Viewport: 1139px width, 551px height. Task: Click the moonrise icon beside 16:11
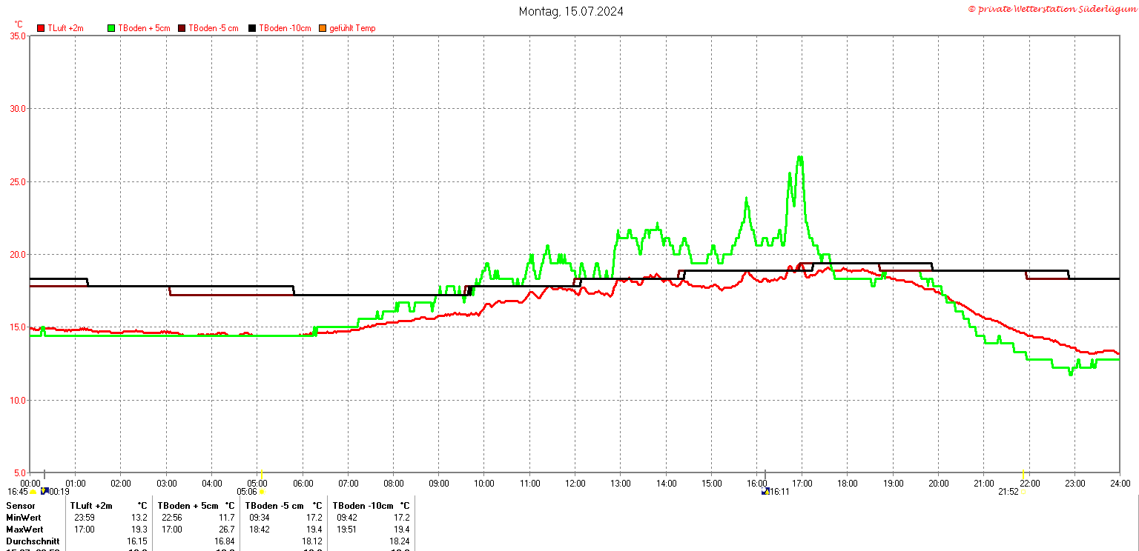[x=765, y=491]
